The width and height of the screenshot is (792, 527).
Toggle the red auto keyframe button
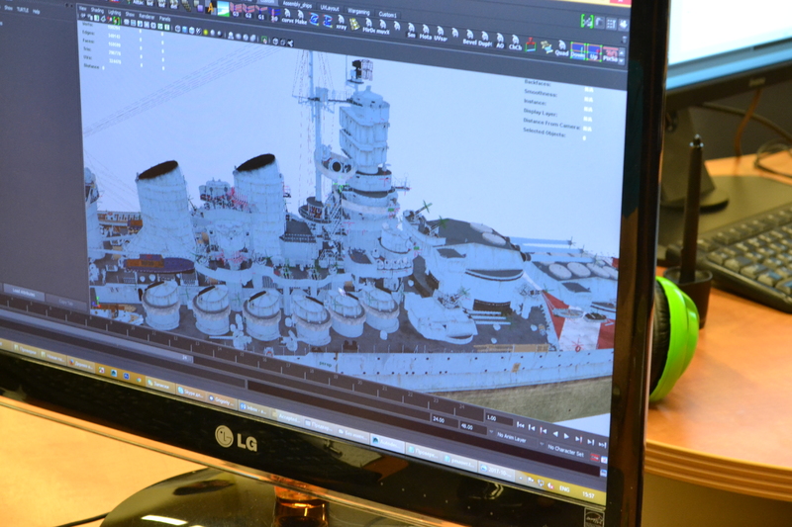pos(594,458)
